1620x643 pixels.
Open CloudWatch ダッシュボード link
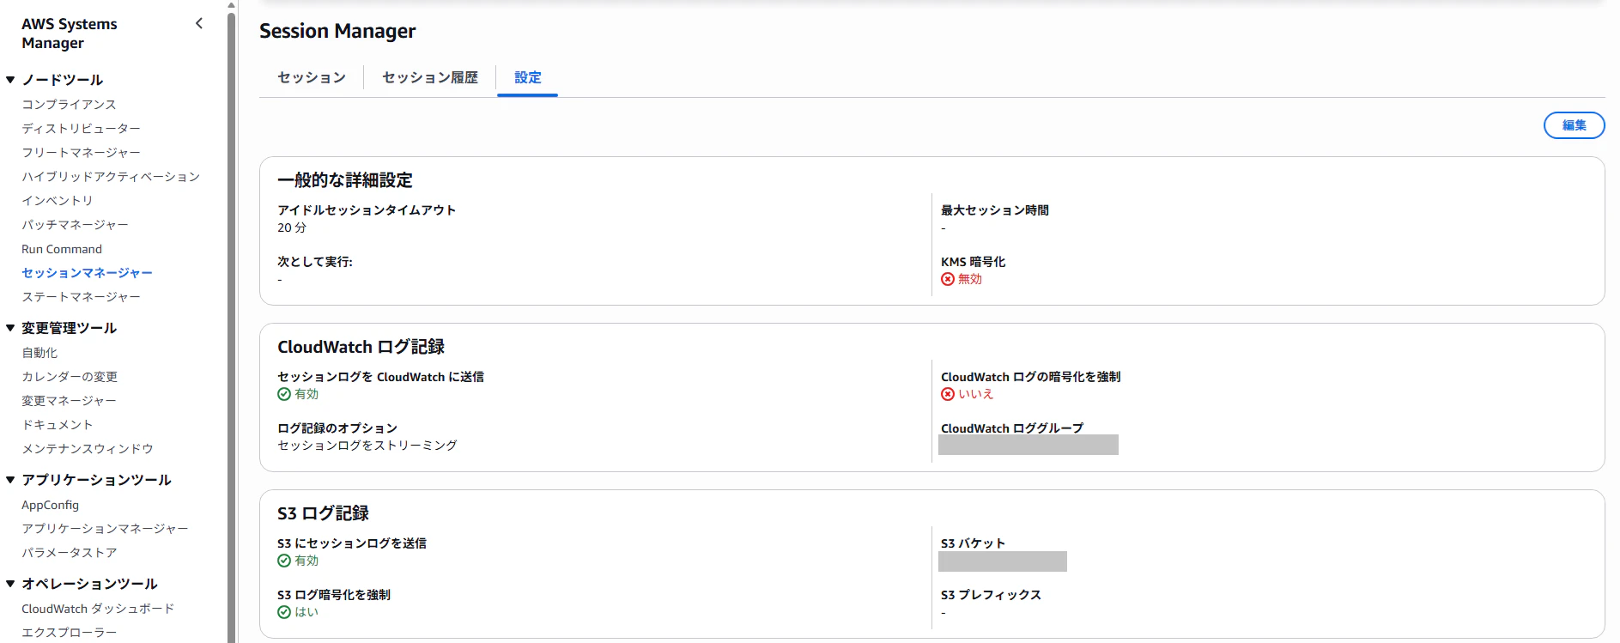click(98, 608)
